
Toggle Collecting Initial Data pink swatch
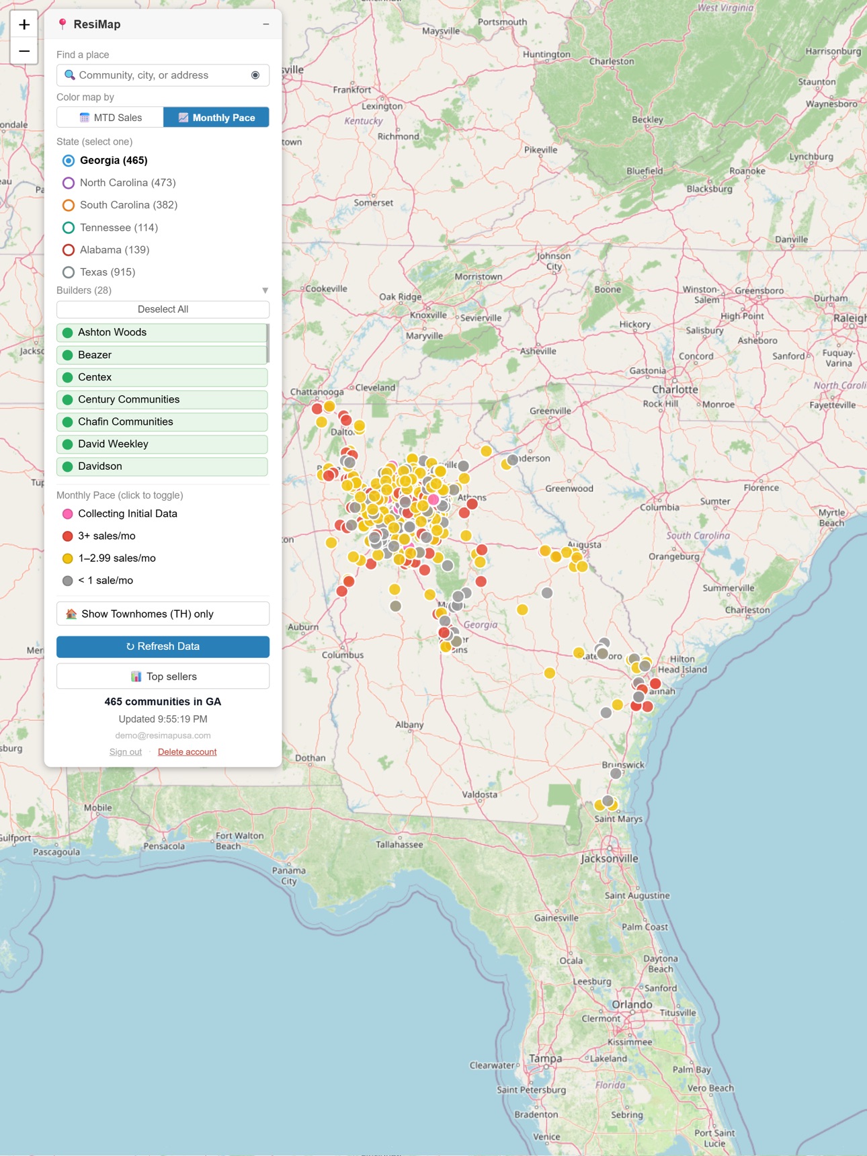point(68,514)
